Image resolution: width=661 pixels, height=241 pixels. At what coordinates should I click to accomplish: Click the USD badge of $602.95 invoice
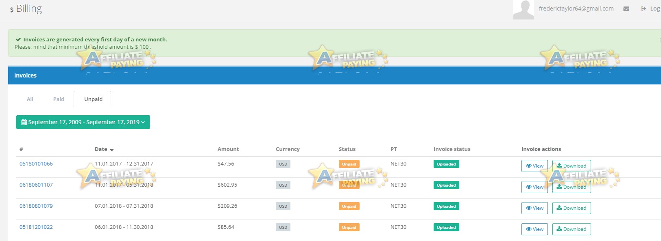click(x=283, y=185)
